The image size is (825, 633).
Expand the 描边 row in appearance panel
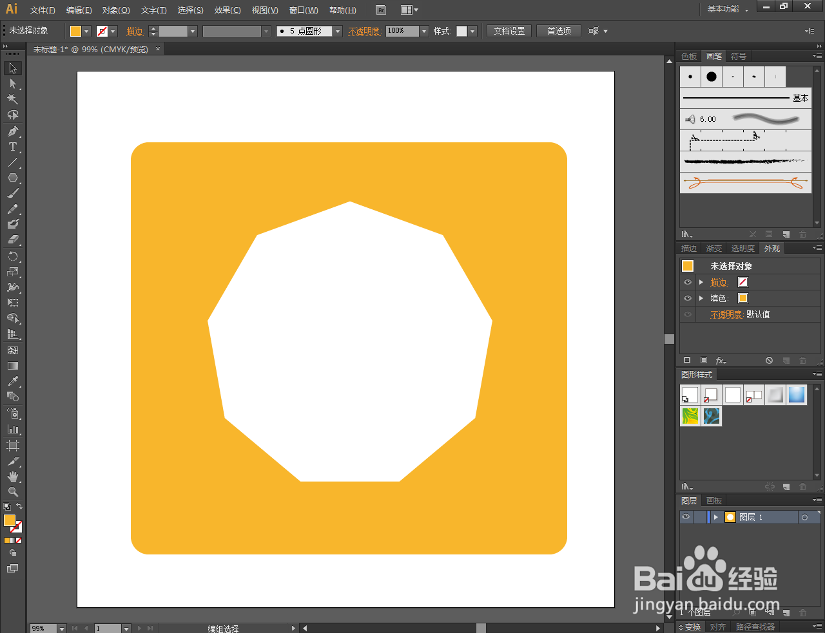click(x=701, y=282)
